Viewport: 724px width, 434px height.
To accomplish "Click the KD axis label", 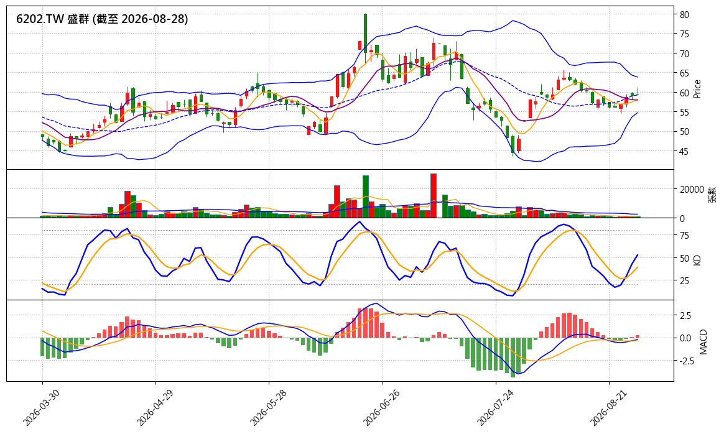I will pos(697,259).
